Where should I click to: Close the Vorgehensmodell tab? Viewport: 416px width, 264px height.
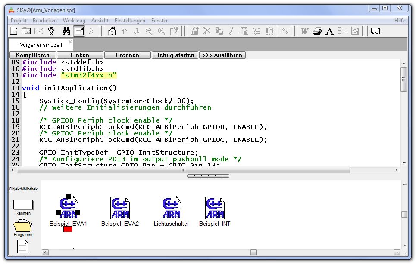[x=70, y=42]
